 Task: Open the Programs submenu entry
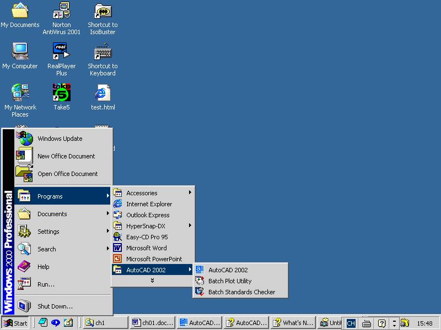point(63,196)
